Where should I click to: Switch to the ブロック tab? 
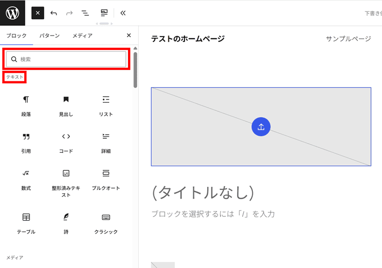(x=16, y=36)
